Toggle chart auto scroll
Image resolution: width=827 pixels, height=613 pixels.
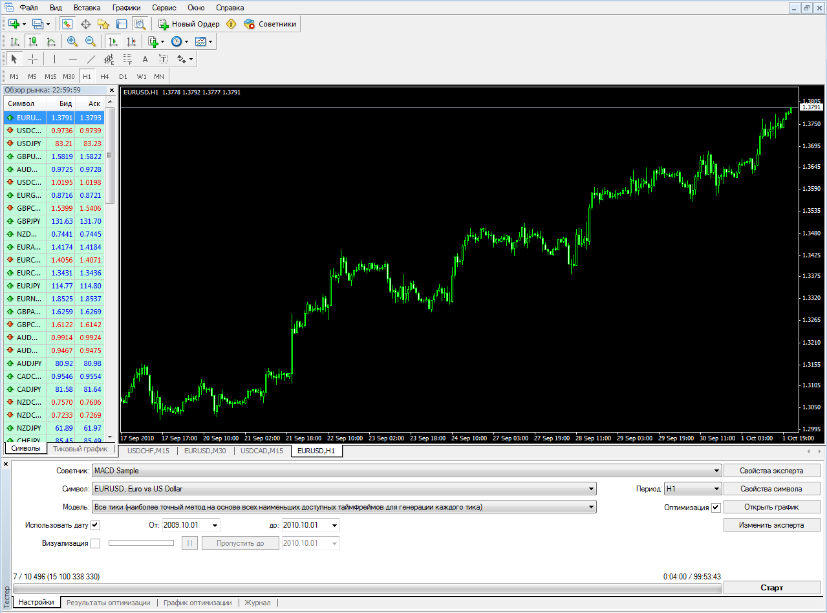(x=113, y=41)
